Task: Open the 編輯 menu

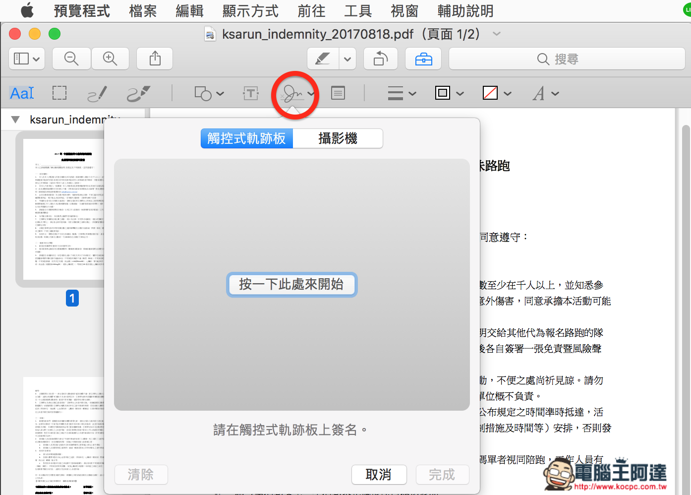Action: click(189, 10)
